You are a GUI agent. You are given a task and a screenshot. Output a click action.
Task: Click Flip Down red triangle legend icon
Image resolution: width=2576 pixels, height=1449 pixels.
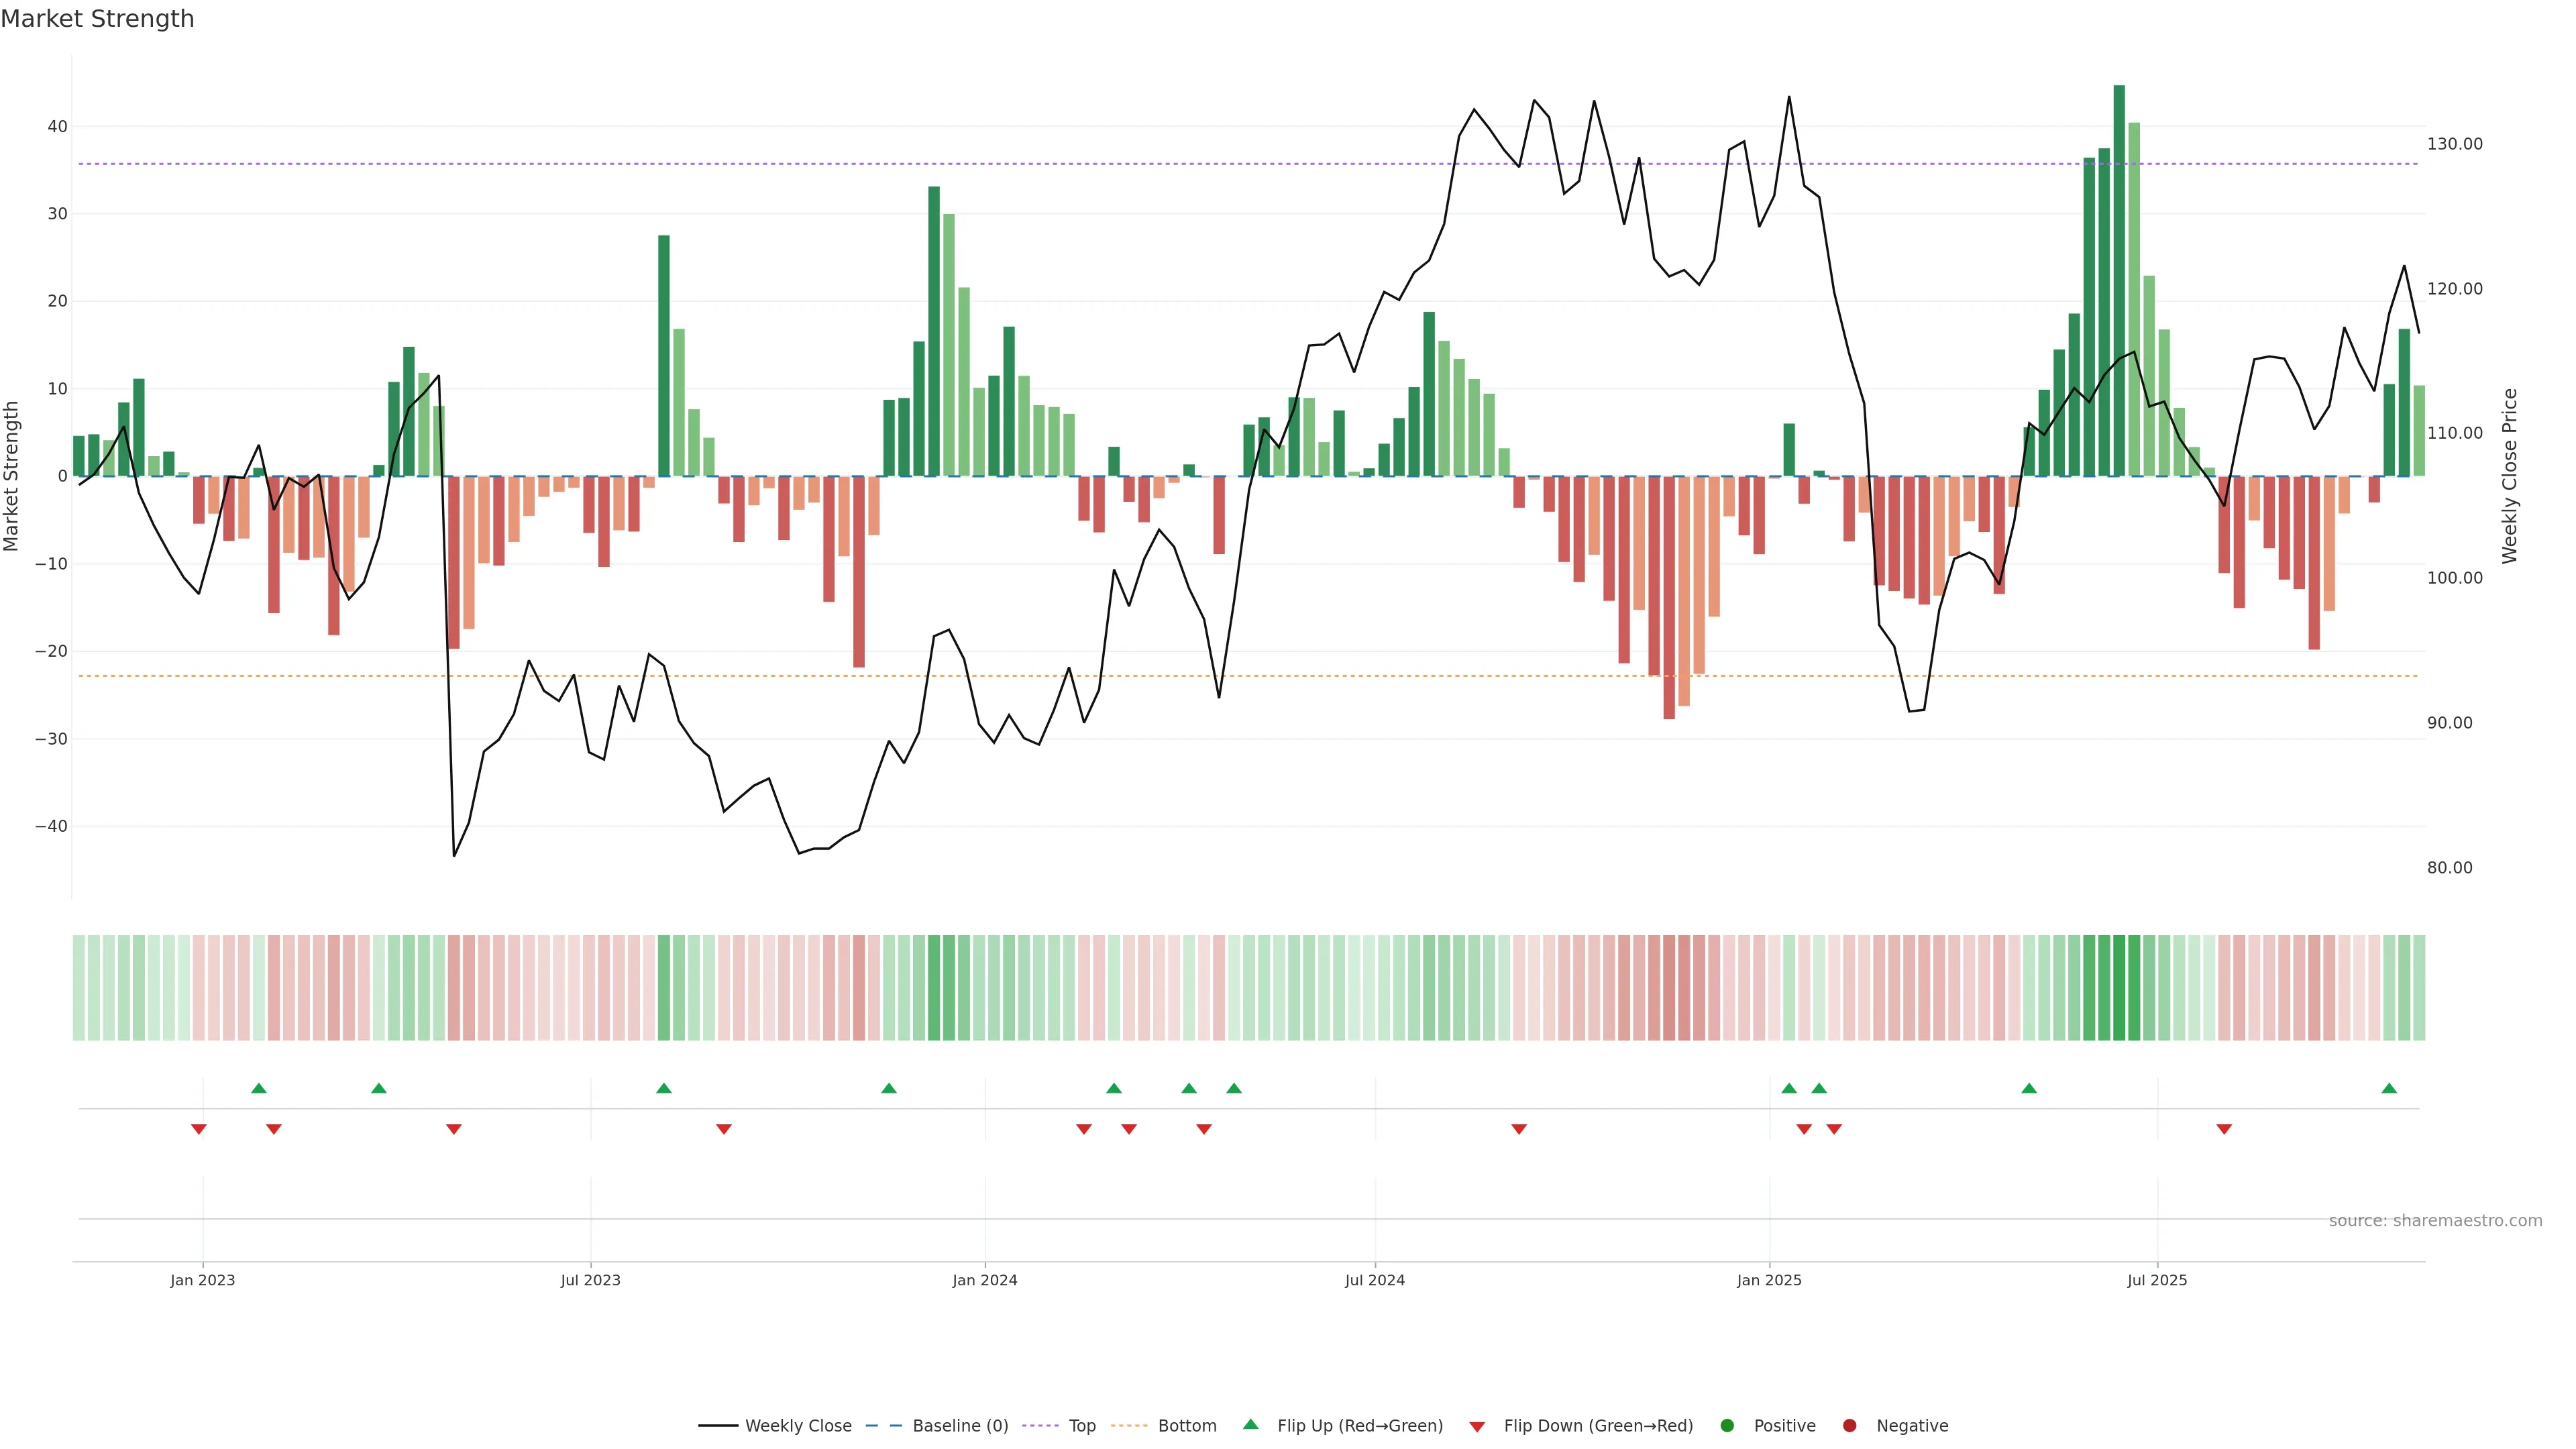click(1477, 1427)
